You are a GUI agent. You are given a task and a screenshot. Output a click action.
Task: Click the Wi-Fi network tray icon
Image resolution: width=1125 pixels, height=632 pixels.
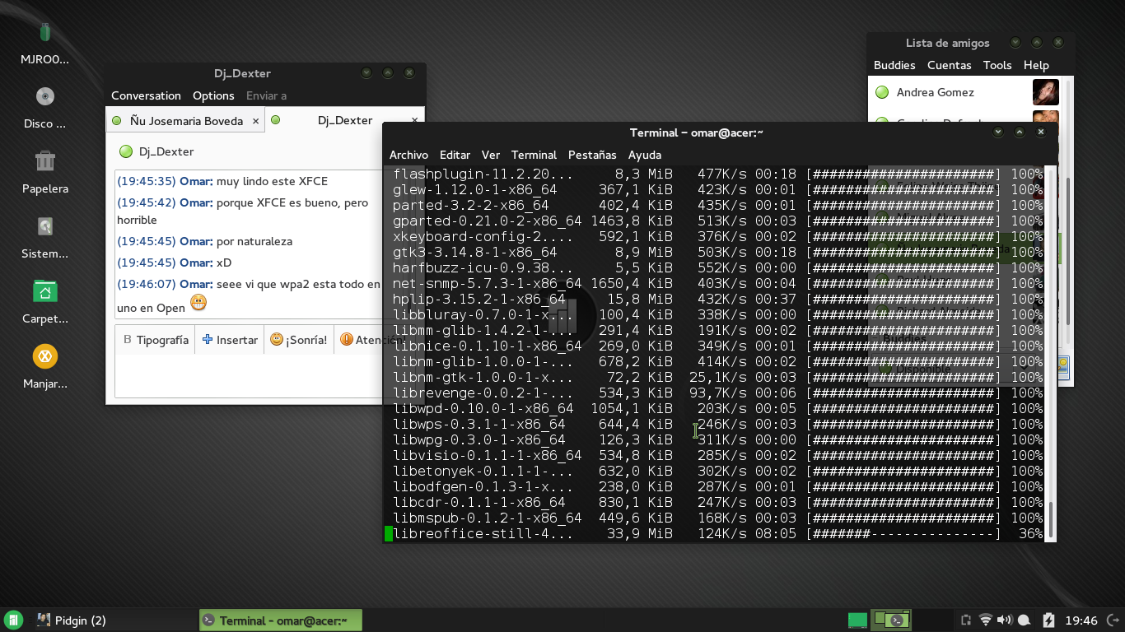[x=986, y=620]
